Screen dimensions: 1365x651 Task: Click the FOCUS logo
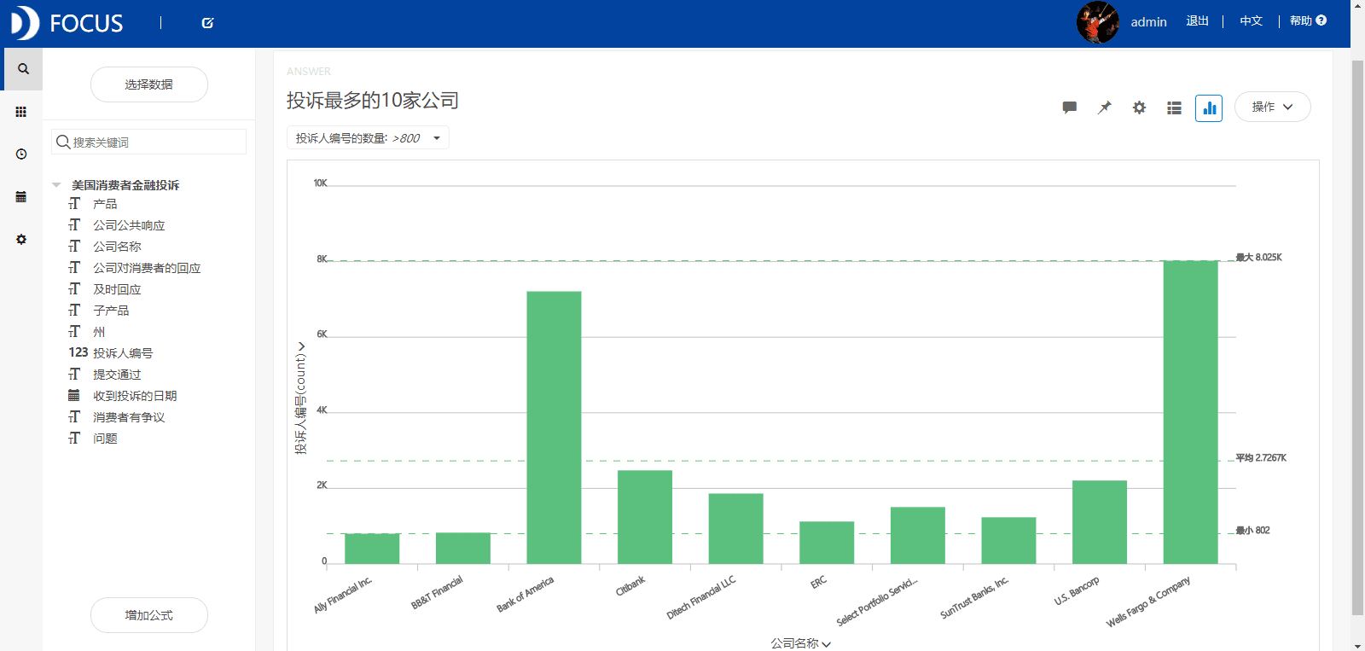[67, 23]
